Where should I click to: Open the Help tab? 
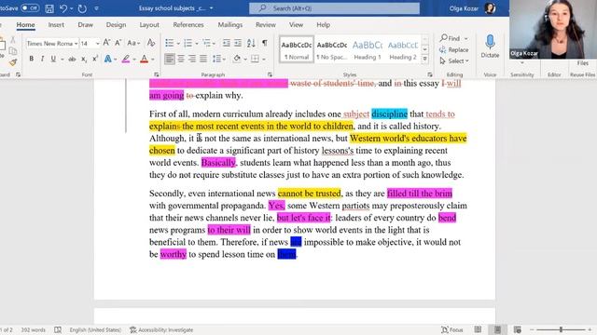324,25
